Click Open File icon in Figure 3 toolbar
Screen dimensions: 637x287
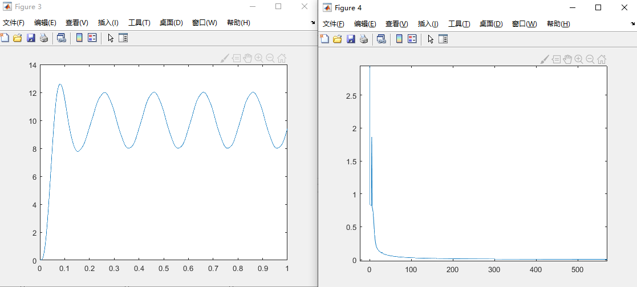pos(18,38)
